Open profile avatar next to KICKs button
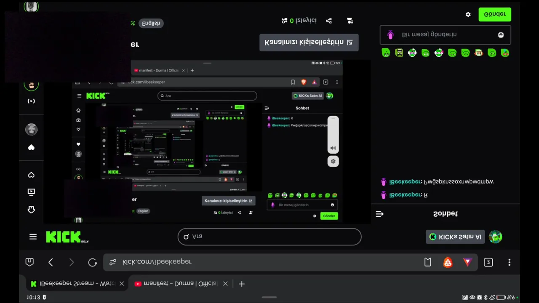The width and height of the screenshot is (539, 303). pyautogui.click(x=496, y=237)
